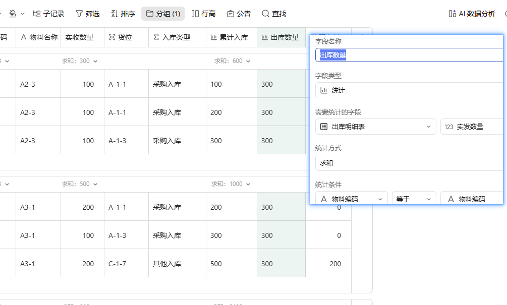Collapse the second group with its chevron

point(7,185)
